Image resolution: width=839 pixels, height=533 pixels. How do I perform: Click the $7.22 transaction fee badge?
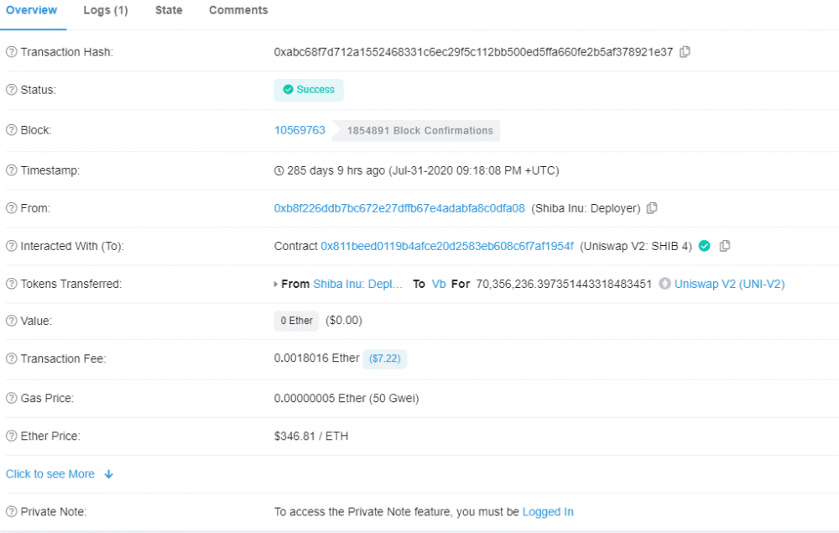(x=384, y=358)
